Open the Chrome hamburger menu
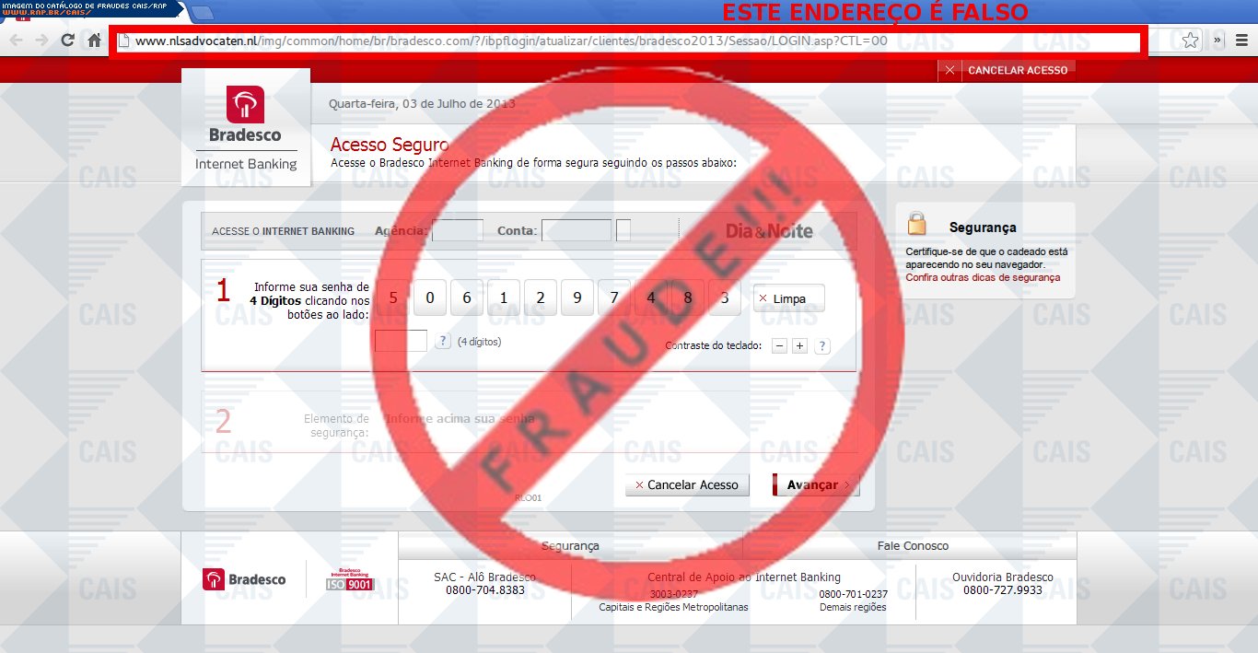This screenshot has height=653, width=1258. pyautogui.click(x=1241, y=41)
